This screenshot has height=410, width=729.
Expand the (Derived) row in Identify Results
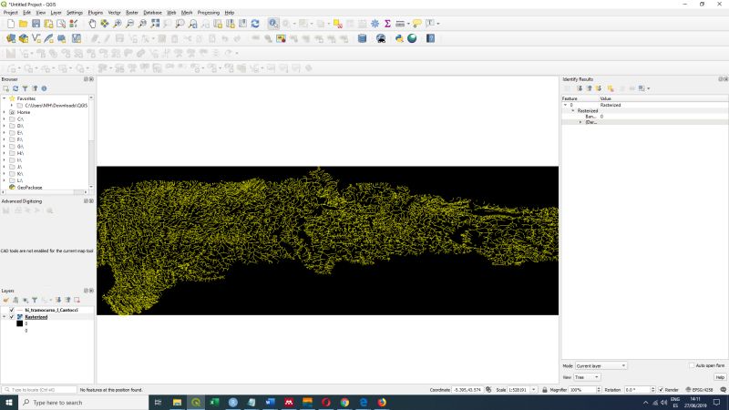[x=580, y=122]
